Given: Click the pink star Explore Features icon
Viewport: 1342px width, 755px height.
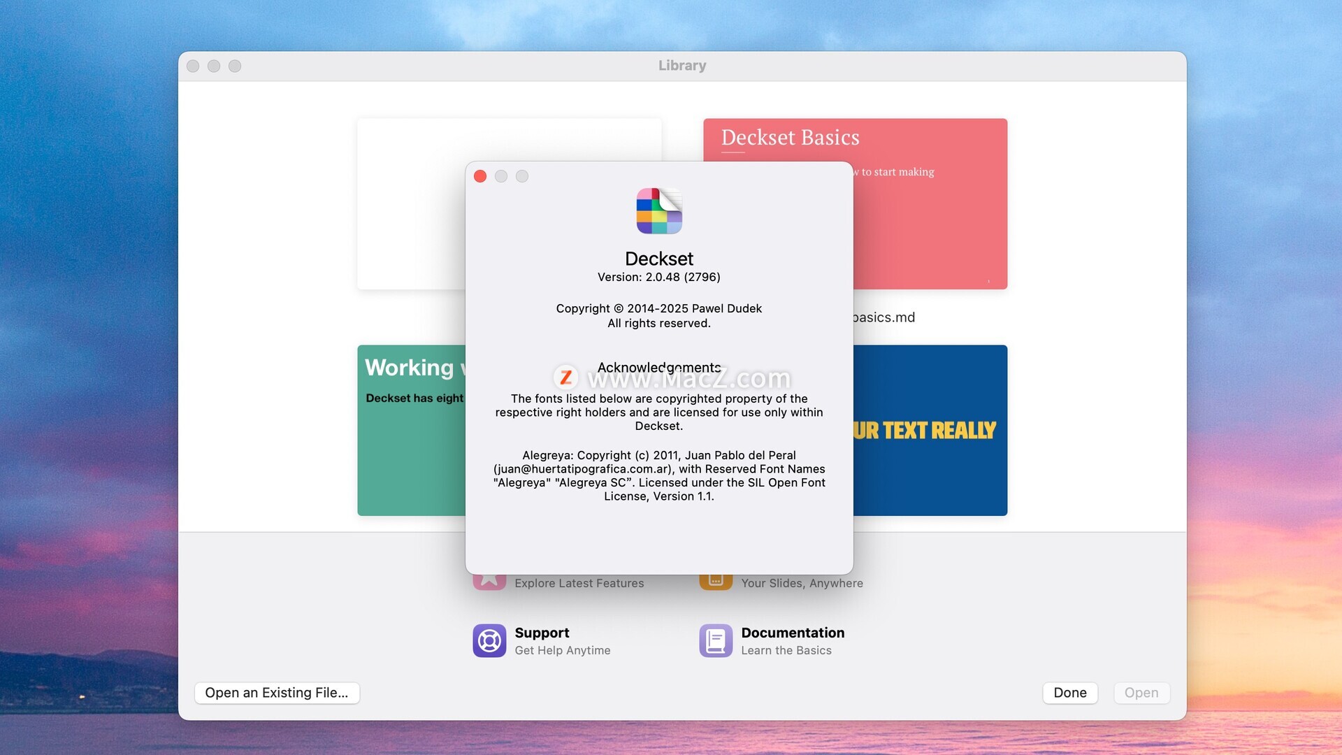Looking at the screenshot, I should (489, 582).
